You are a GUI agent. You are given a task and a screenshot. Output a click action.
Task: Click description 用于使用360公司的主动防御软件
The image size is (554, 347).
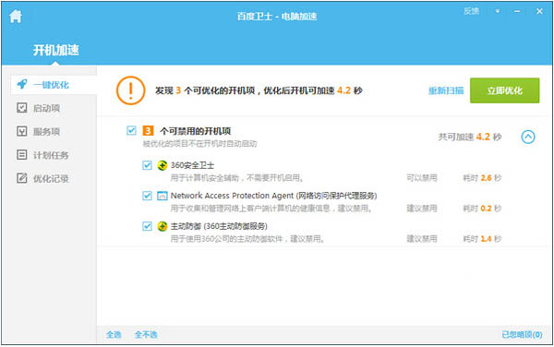(248, 239)
